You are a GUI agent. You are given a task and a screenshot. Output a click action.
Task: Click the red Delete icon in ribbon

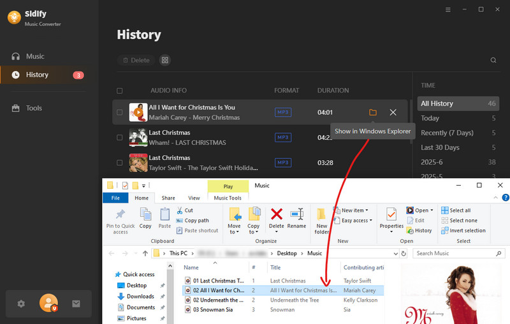pyautogui.click(x=277, y=214)
